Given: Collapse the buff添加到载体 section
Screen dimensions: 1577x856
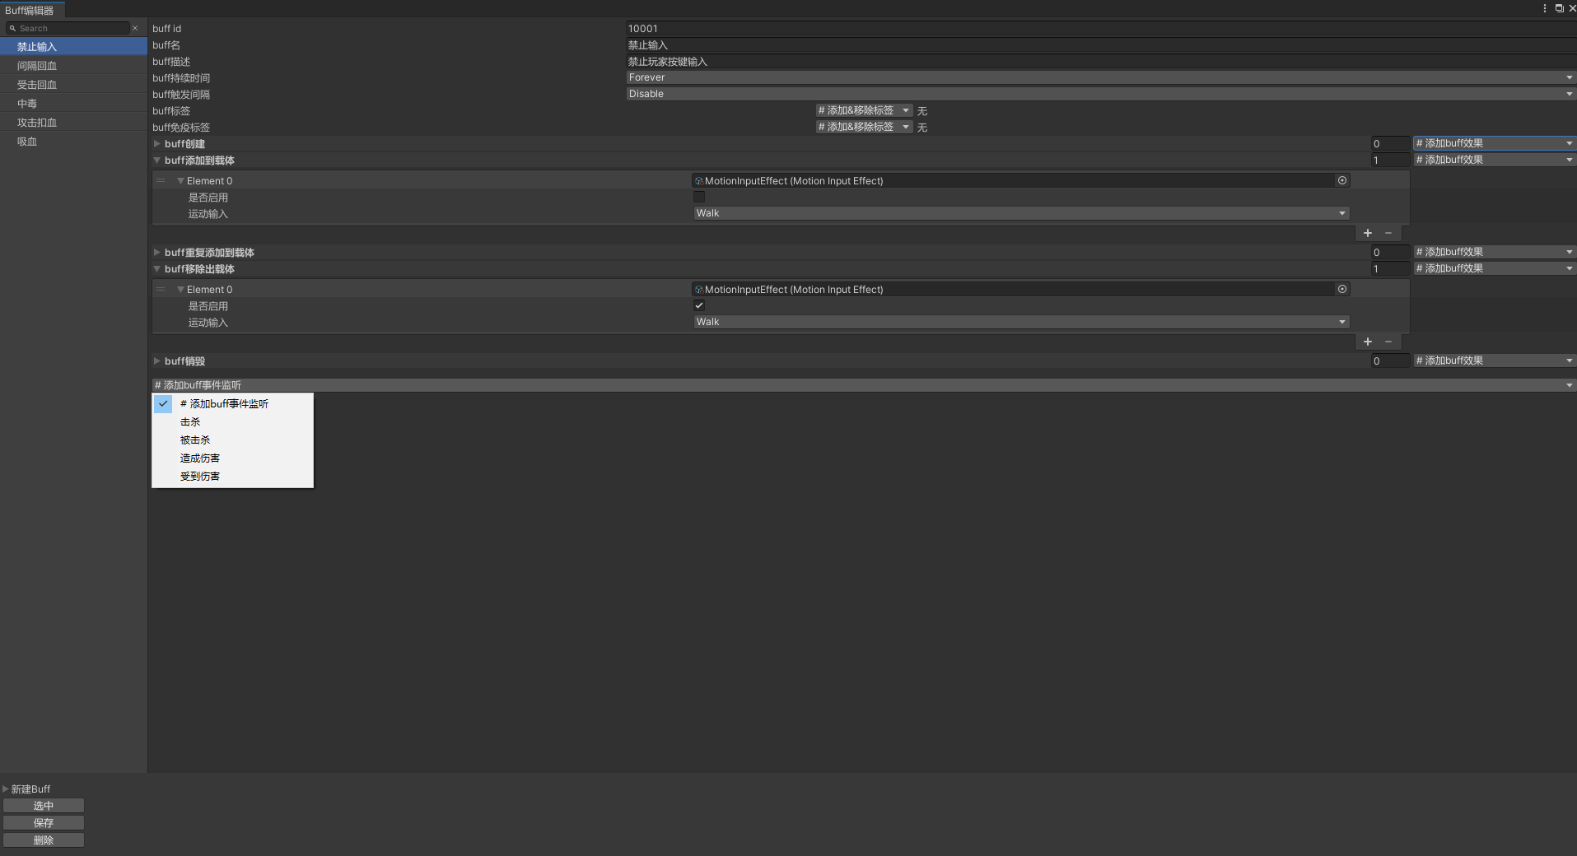Looking at the screenshot, I should pos(156,160).
